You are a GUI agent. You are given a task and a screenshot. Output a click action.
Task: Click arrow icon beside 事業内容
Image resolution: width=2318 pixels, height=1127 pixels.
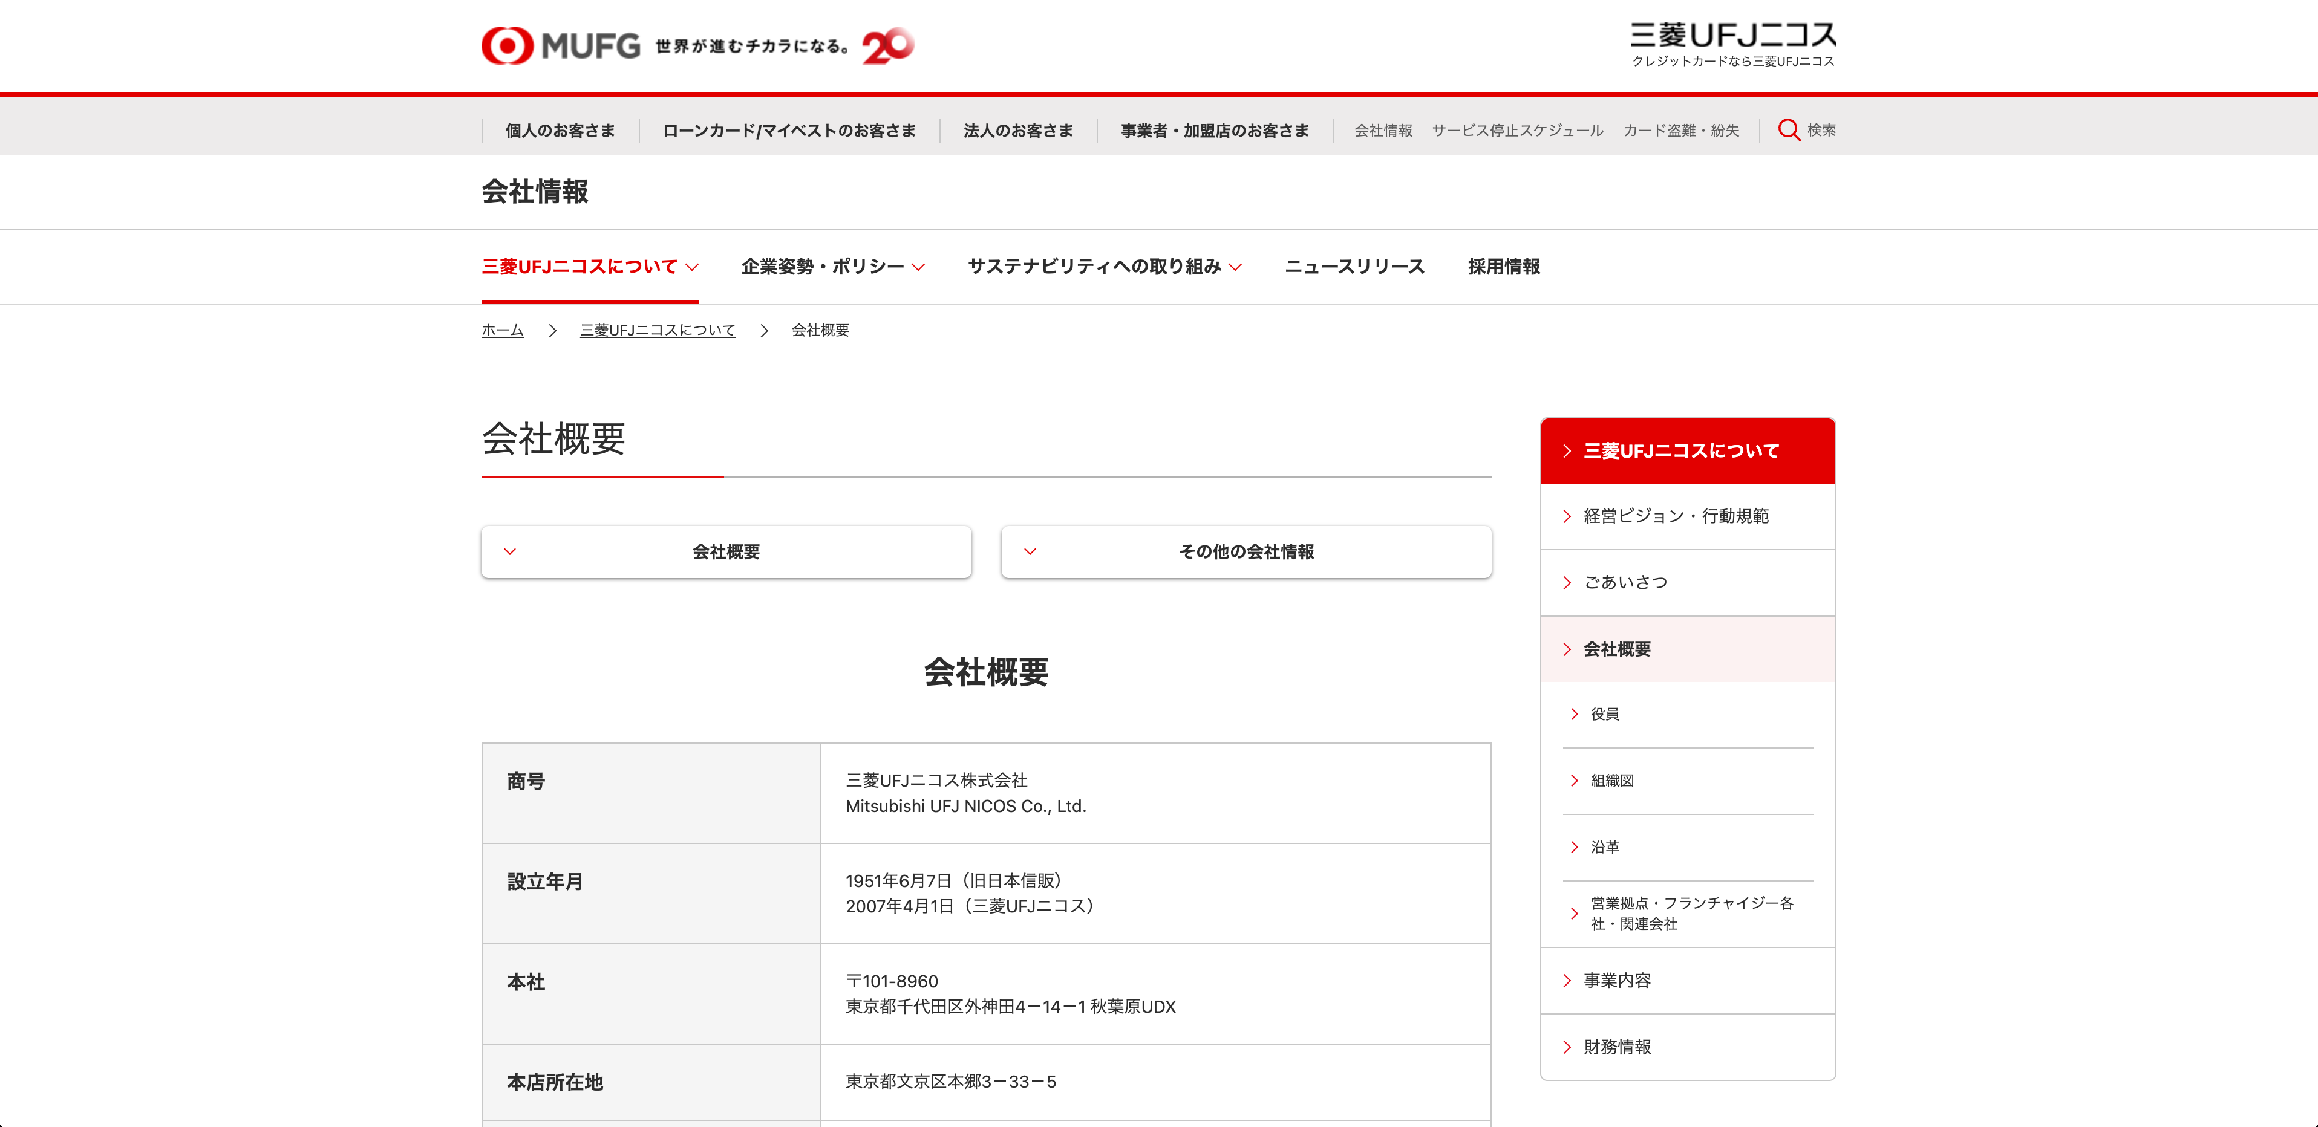(x=1567, y=981)
